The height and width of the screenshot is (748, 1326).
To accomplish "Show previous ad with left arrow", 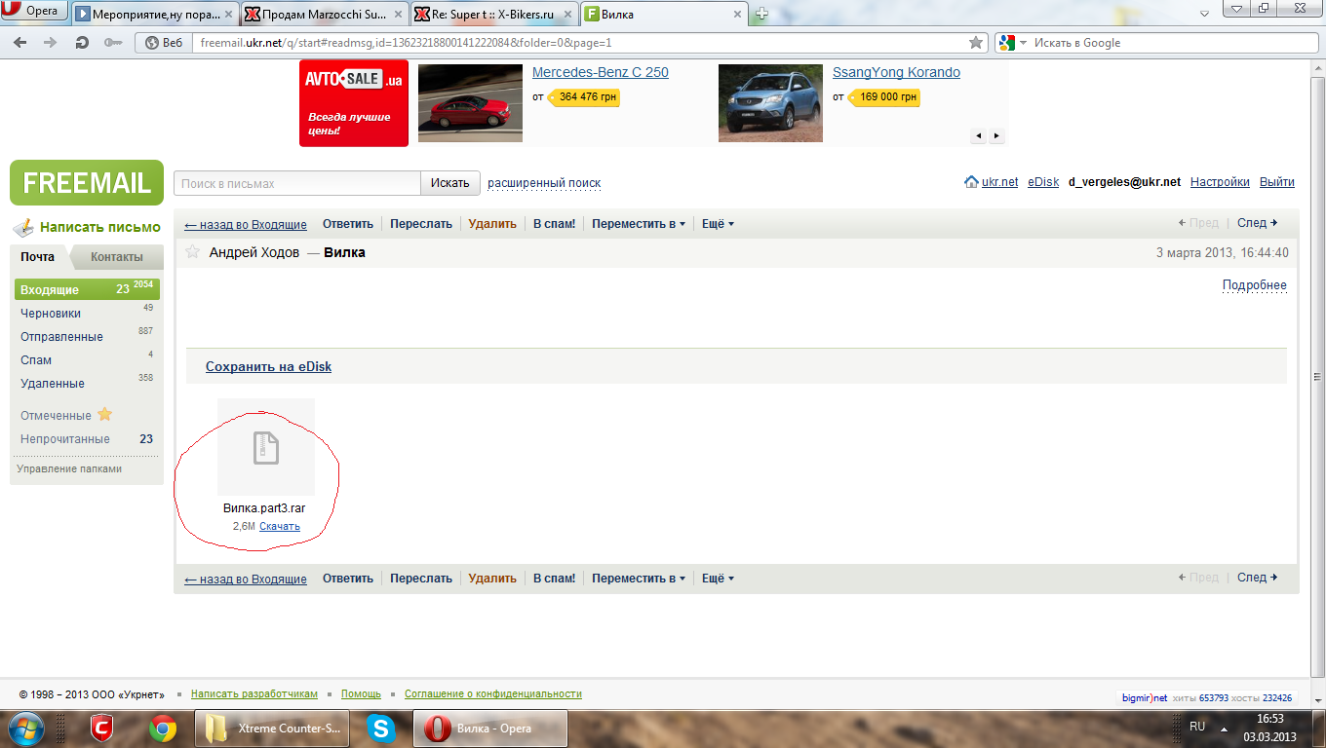I will pyautogui.click(x=980, y=136).
